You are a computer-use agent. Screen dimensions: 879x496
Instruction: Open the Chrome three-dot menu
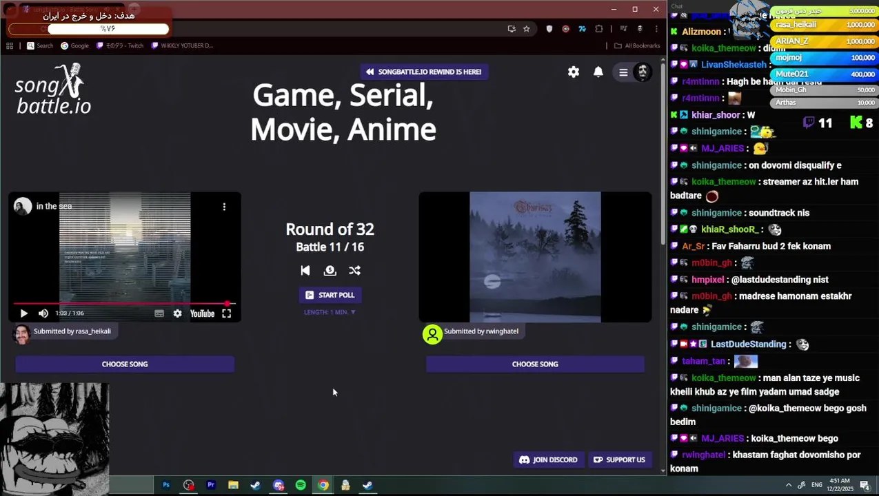[656, 29]
